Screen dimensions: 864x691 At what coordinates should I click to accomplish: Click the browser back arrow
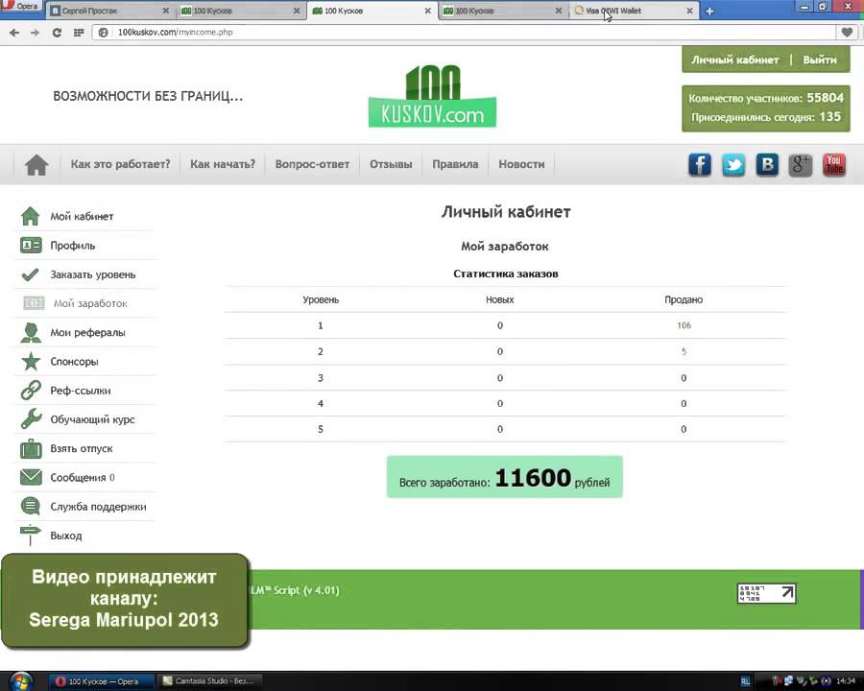14,33
